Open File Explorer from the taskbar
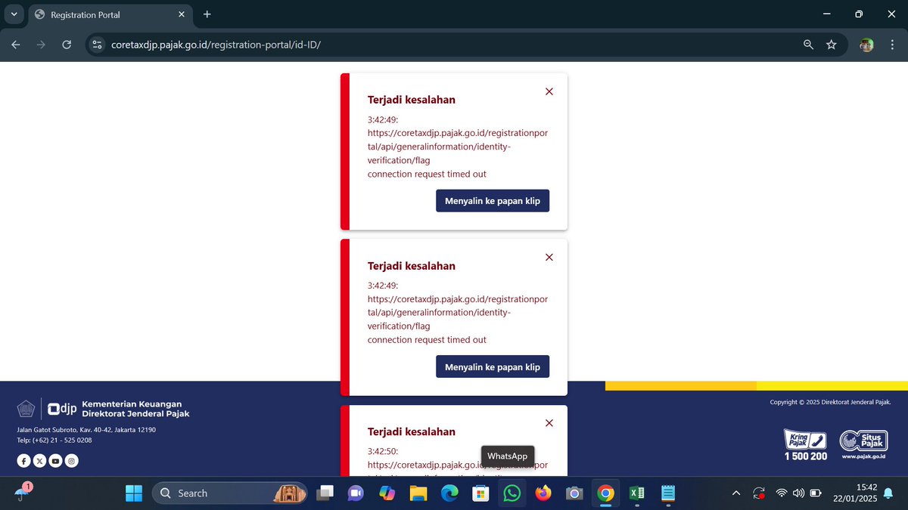Image resolution: width=908 pixels, height=510 pixels. (418, 493)
